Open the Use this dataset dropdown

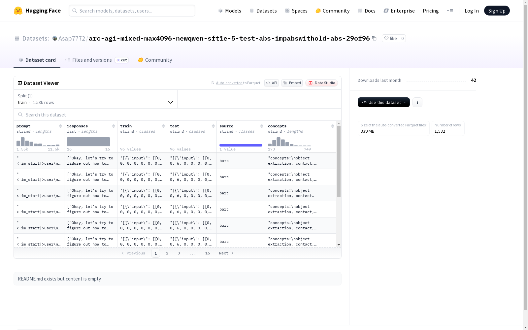click(x=384, y=102)
